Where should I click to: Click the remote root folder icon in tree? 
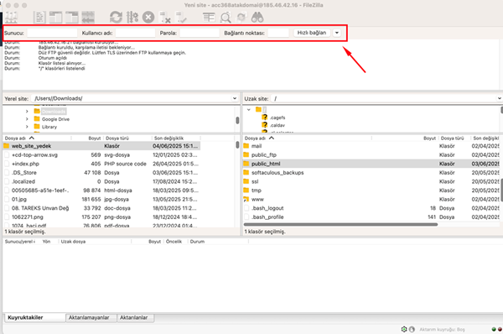[258, 109]
